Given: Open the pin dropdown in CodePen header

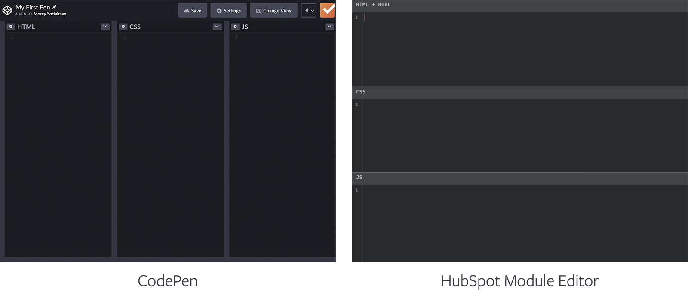Looking at the screenshot, I should (x=309, y=11).
